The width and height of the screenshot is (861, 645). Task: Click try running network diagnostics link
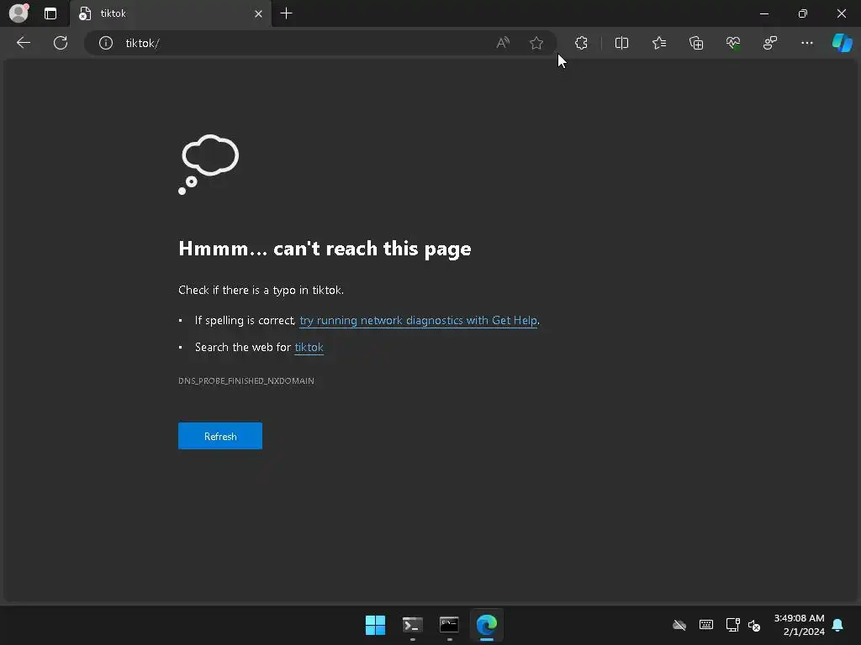[419, 320]
